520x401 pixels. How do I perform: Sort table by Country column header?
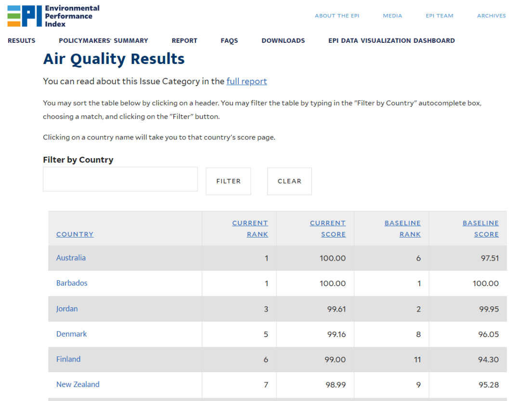tap(75, 234)
